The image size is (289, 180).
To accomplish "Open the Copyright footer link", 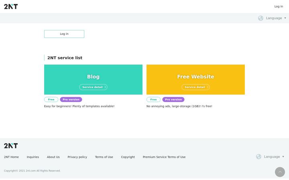I will [x=128, y=157].
